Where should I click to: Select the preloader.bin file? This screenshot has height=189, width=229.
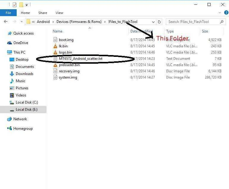click(x=69, y=65)
